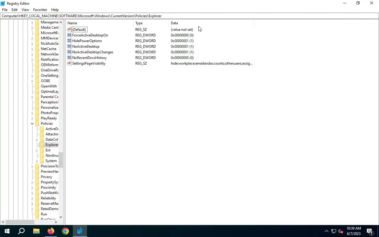The image size is (379, 237).
Task: Click the Privacy key folder icon
Action: tap(37, 177)
